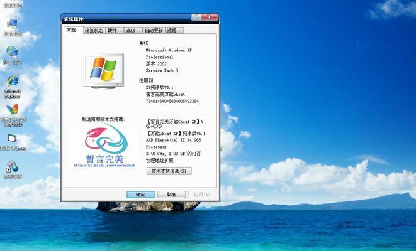Open the Internet Explorer desktop icon

point(13,87)
